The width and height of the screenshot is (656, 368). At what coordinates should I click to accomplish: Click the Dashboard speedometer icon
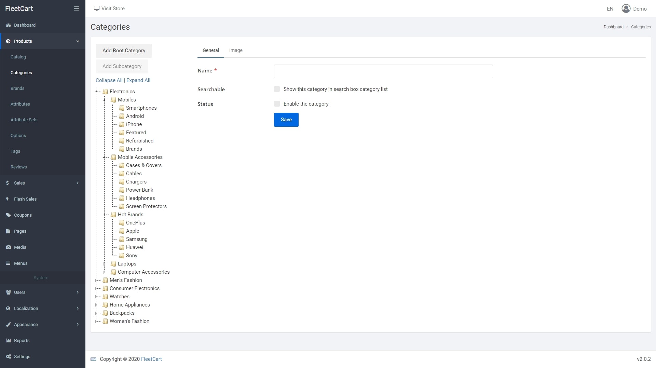pos(8,25)
